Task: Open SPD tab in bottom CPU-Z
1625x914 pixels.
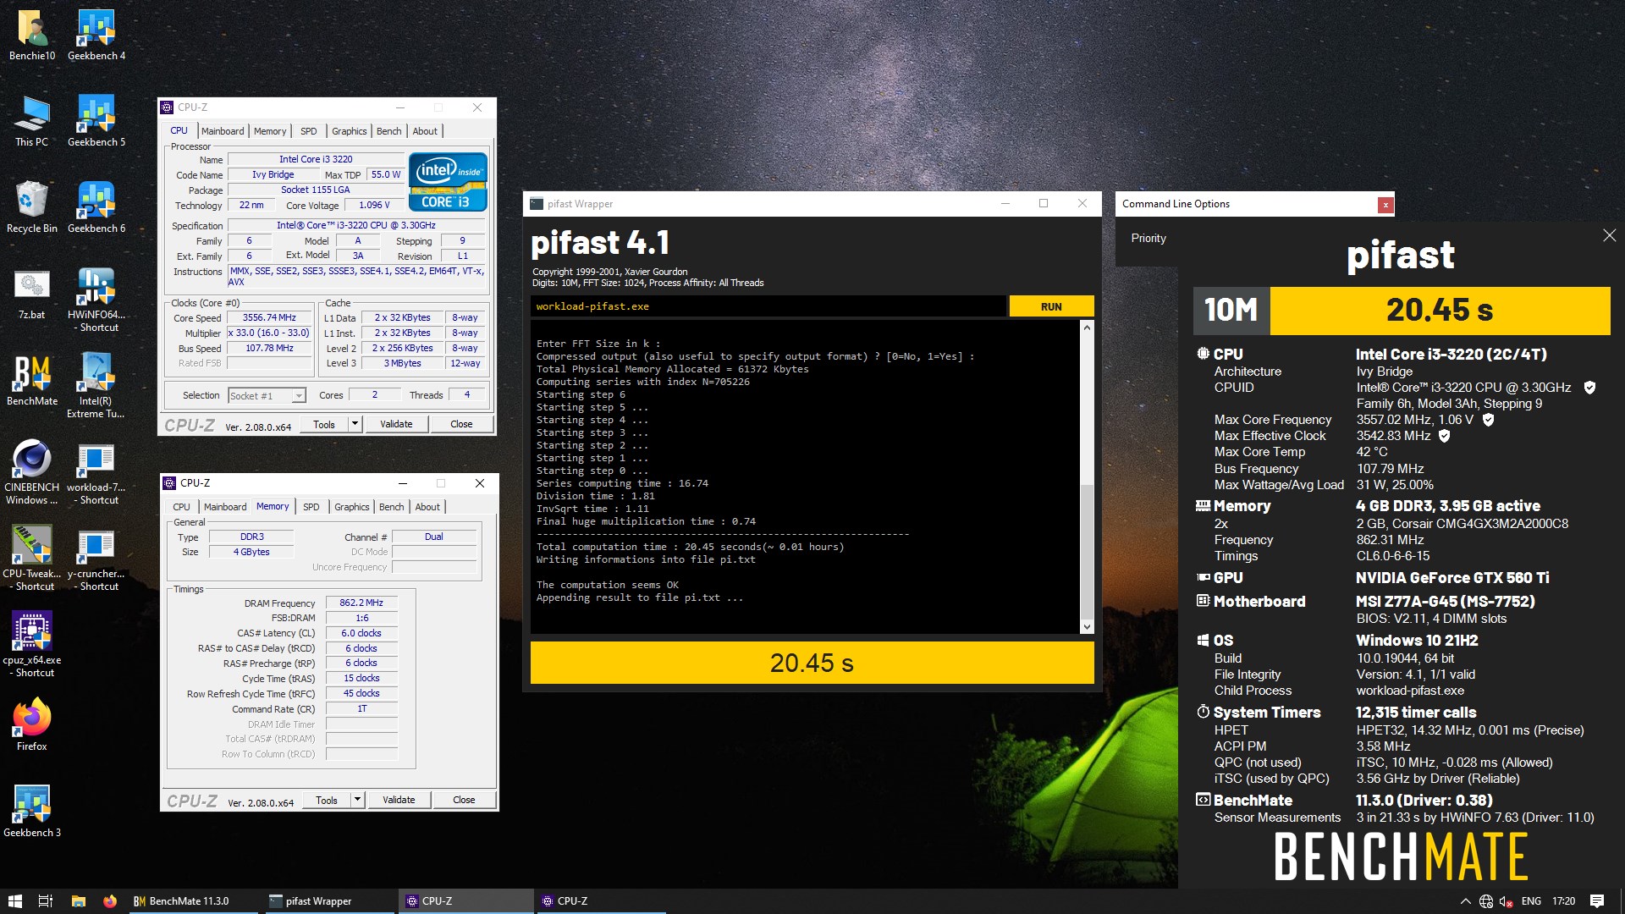Action: tap(311, 507)
